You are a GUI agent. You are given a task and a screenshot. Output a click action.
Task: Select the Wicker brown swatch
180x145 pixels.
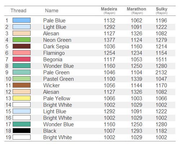click(22, 85)
